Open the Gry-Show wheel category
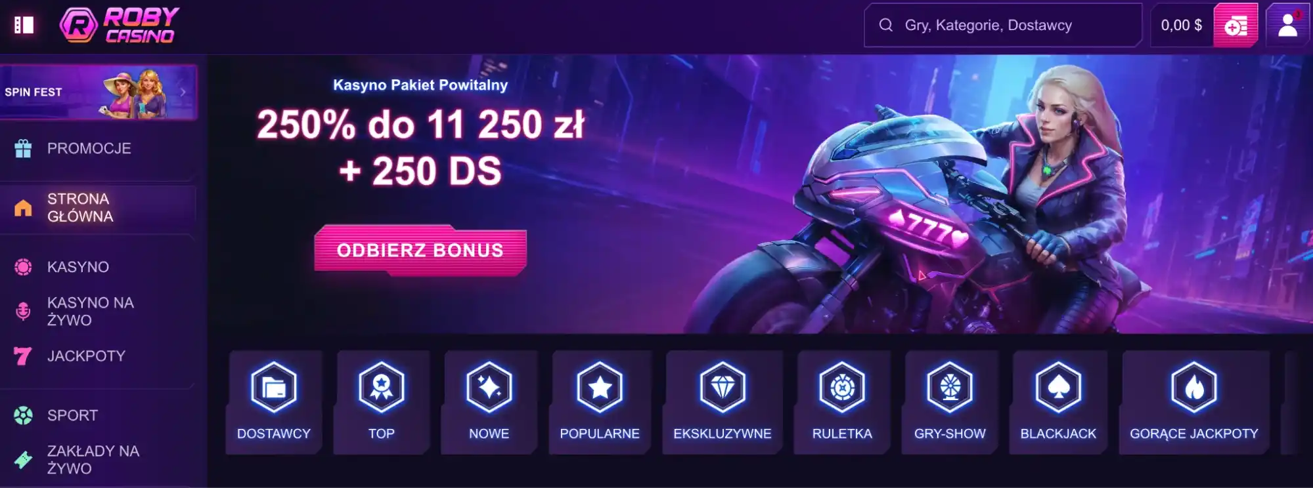Screen dimensions: 1313x488 (950, 402)
